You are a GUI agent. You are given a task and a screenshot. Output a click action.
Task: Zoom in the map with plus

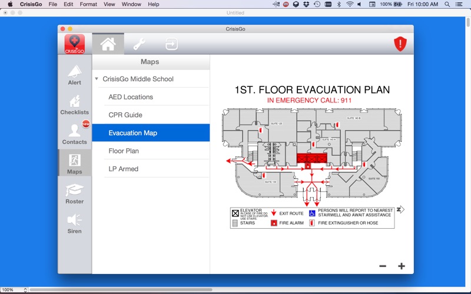pyautogui.click(x=402, y=266)
